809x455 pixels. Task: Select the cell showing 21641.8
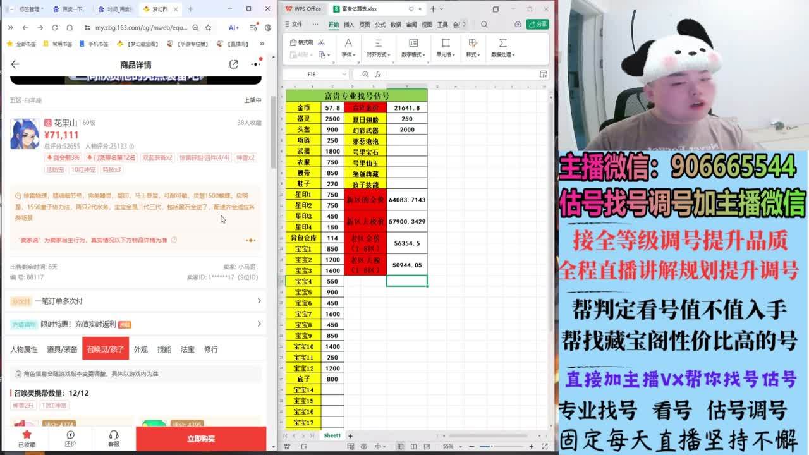pyautogui.click(x=407, y=108)
